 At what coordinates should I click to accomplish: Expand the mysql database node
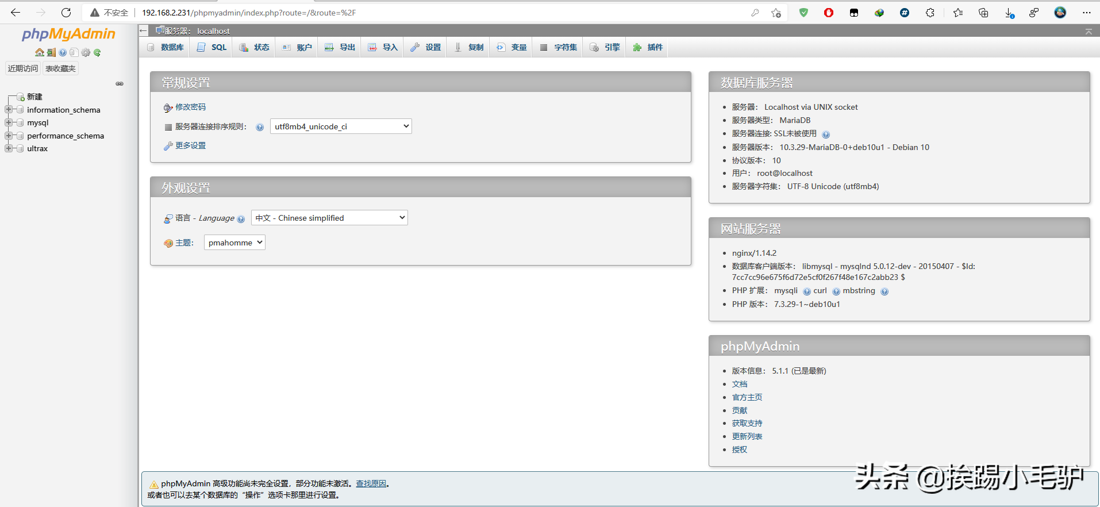tap(9, 122)
